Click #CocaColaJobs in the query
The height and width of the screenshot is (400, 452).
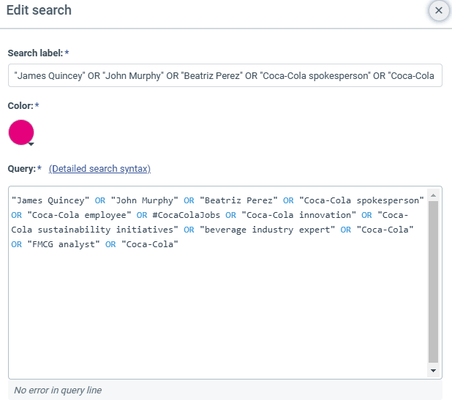187,215
